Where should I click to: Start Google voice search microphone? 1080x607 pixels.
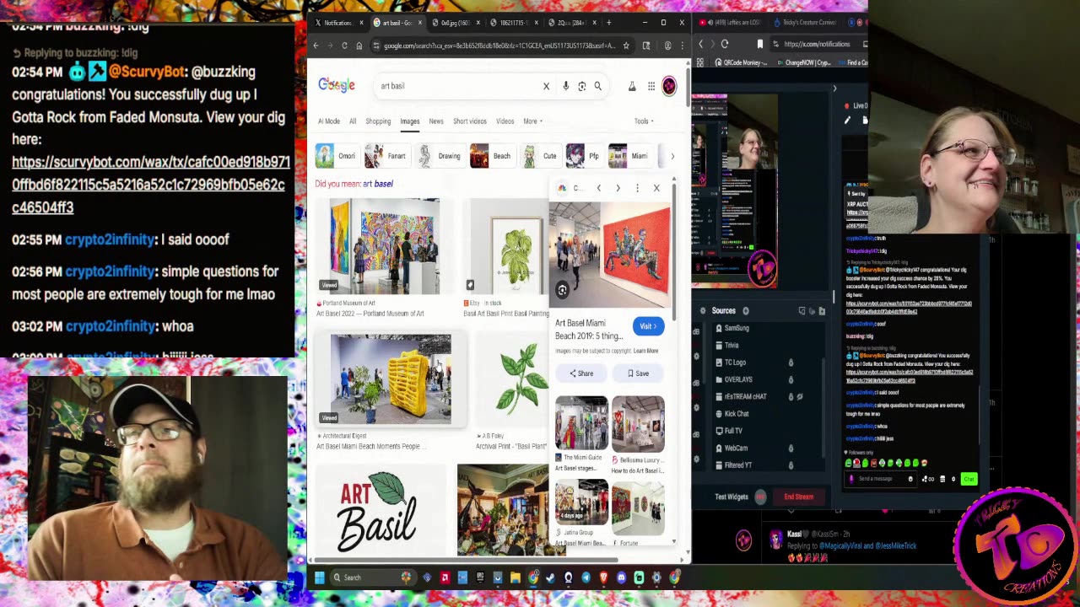click(x=565, y=86)
